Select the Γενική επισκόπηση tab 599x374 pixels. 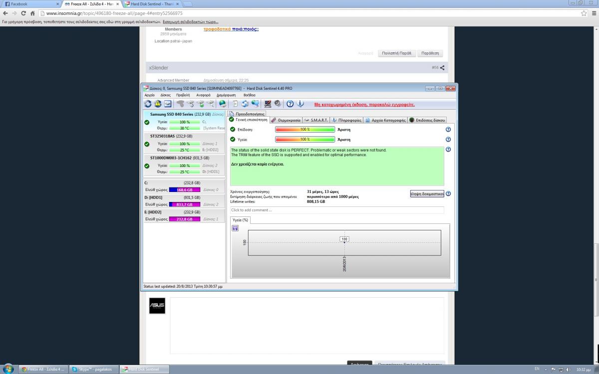249,120
